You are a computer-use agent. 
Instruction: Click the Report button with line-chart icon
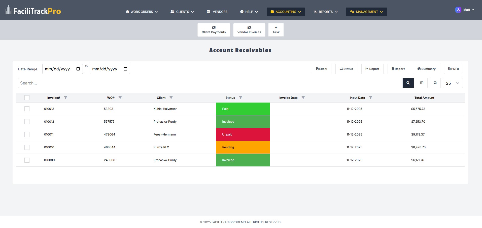[x=372, y=69]
